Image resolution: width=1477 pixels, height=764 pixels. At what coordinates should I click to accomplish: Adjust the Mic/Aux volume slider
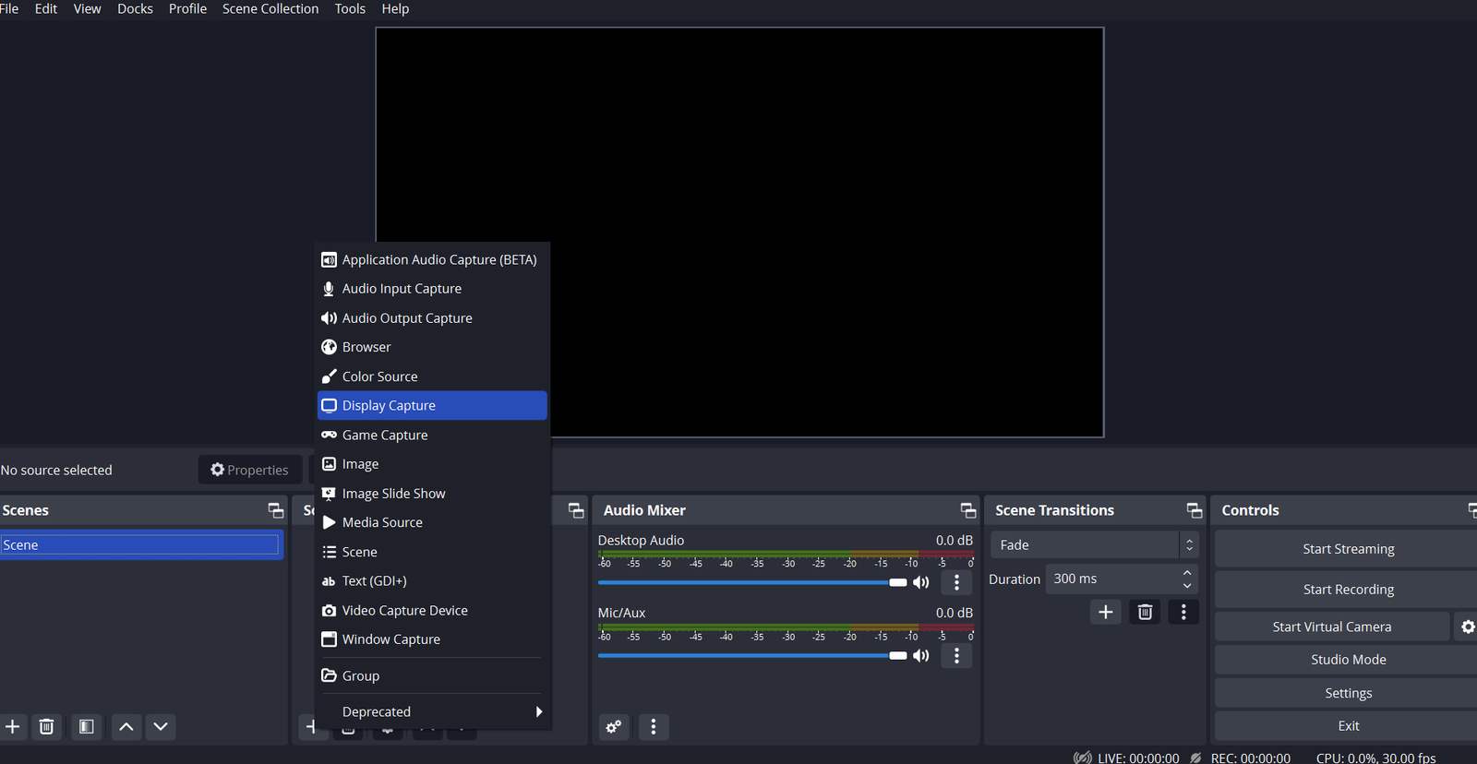tap(752, 655)
